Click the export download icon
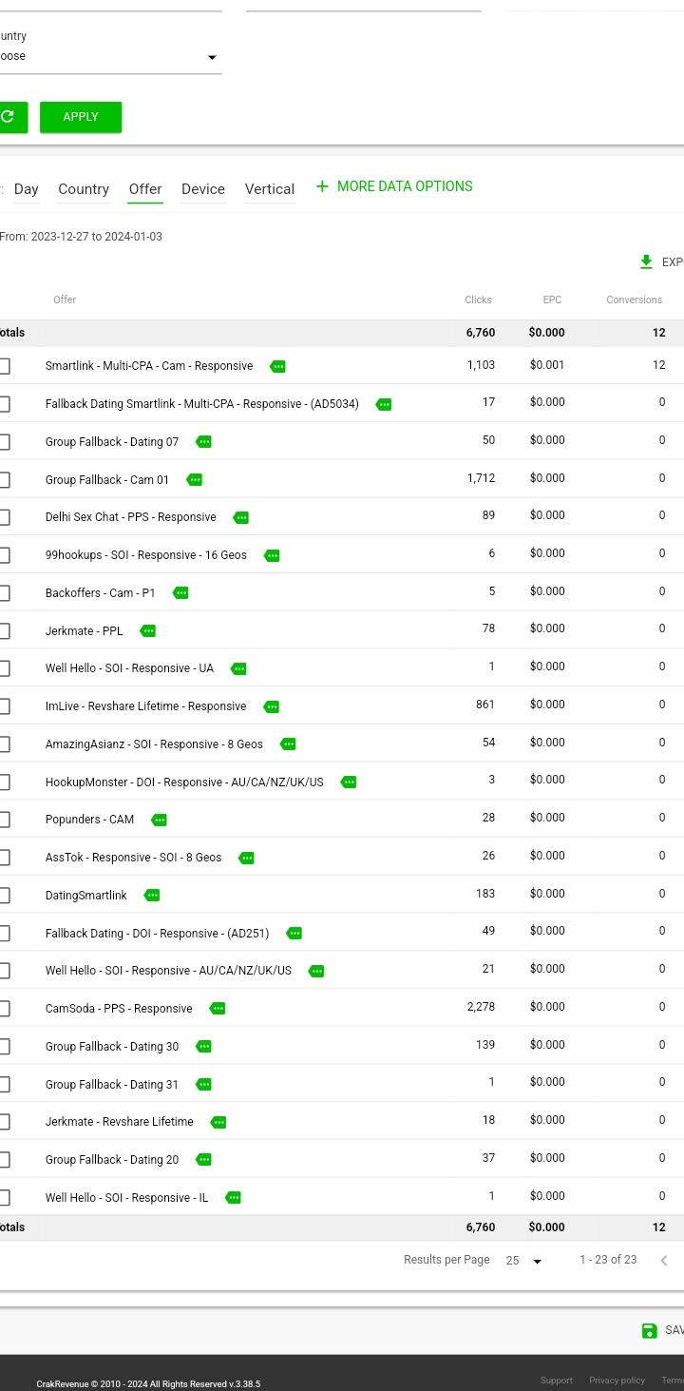This screenshot has height=1391, width=684. (646, 262)
